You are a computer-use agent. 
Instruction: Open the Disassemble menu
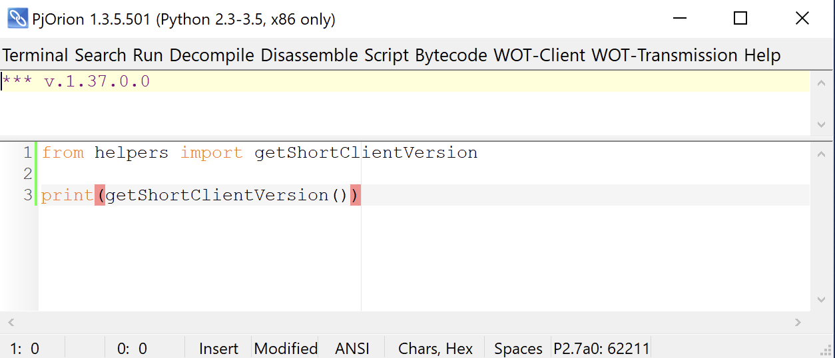(309, 55)
